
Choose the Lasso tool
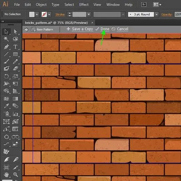(x=15, y=39)
